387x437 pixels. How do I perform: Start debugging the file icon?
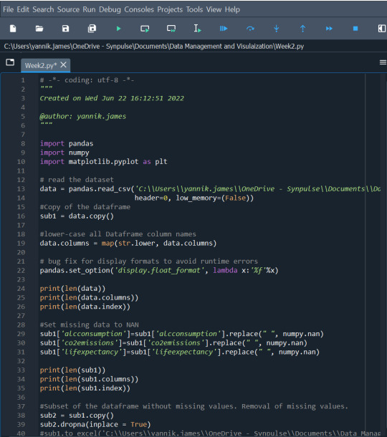click(224, 29)
